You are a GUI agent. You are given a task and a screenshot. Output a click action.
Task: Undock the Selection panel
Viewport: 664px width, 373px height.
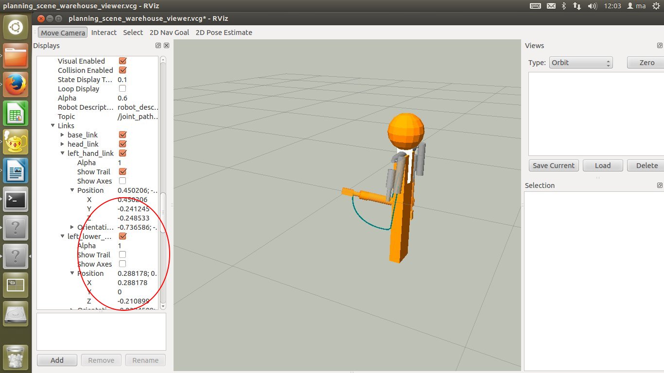click(660, 186)
